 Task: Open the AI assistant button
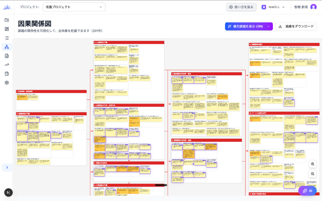click(307, 191)
